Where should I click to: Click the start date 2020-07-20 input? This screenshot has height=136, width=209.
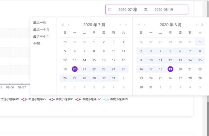tap(128, 10)
